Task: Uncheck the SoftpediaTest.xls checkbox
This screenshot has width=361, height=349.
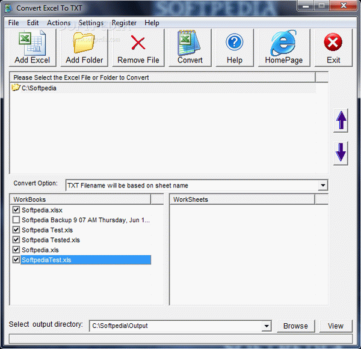Action: pyautogui.click(x=16, y=259)
